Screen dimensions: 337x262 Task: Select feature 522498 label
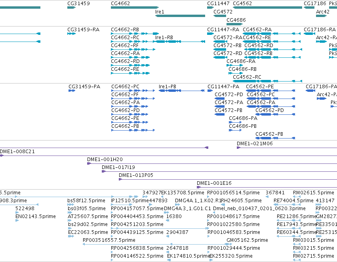click(25, 209)
